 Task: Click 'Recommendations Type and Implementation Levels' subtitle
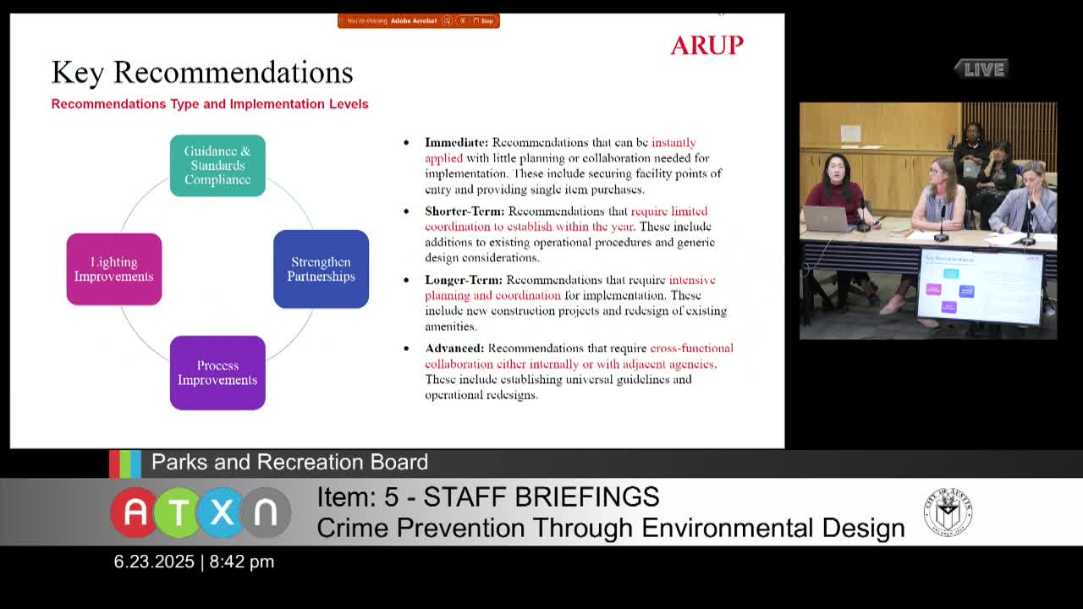[x=210, y=104]
